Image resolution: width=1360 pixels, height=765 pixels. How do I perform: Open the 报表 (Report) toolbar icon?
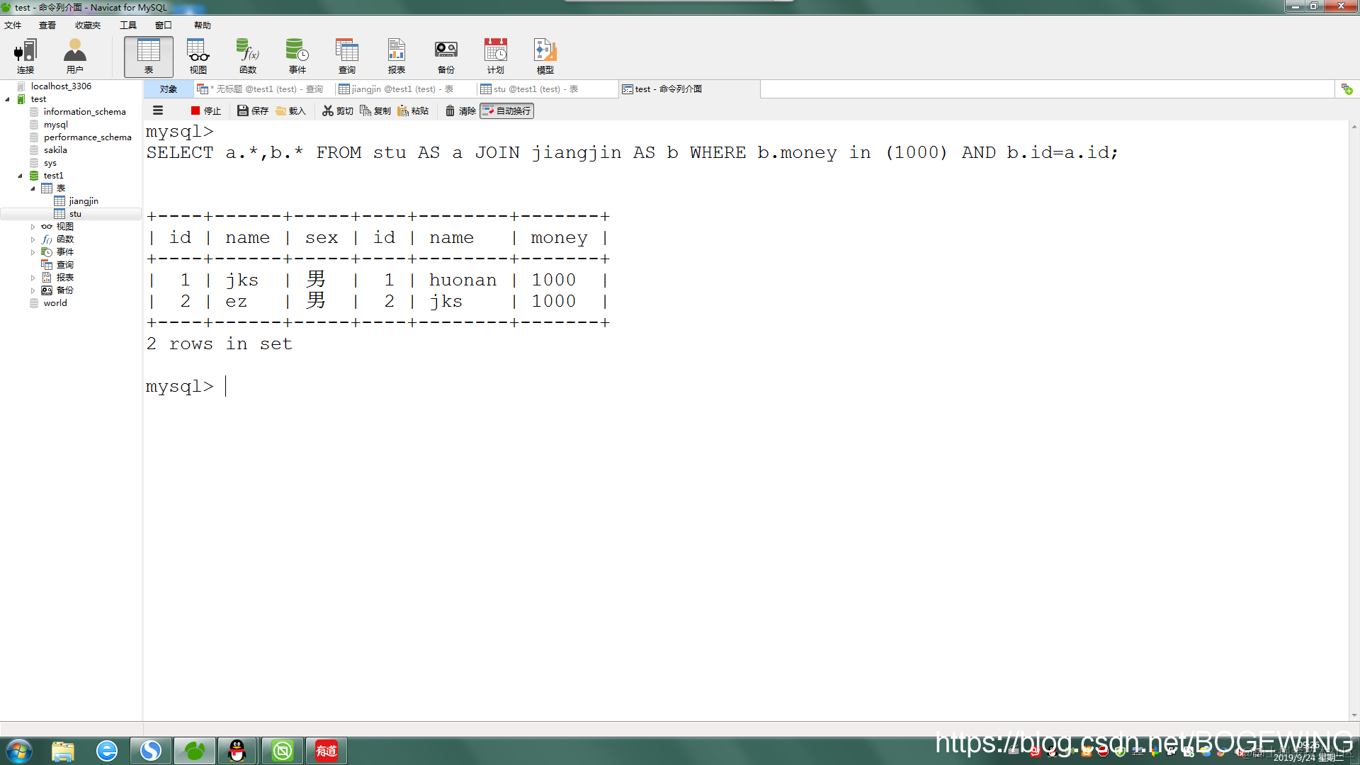(396, 56)
